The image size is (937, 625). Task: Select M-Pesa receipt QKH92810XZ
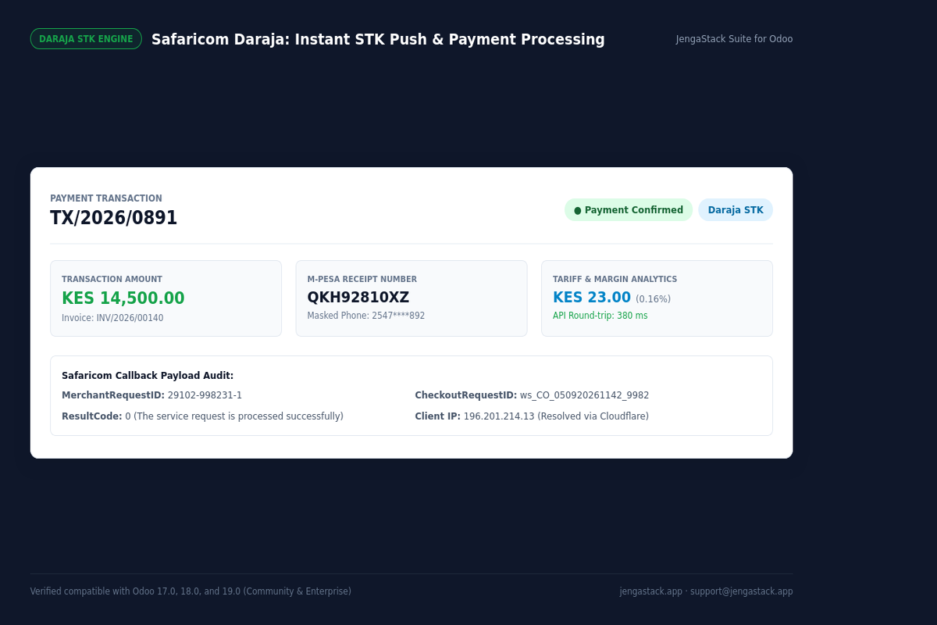(x=358, y=298)
